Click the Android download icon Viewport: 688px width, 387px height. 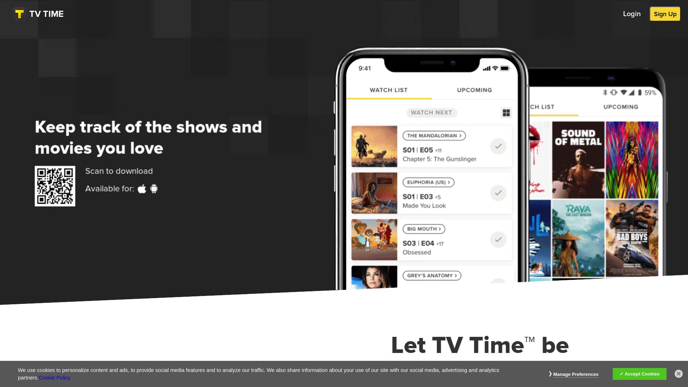pos(154,188)
